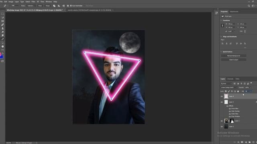This screenshot has height=144, width=257.
Task: Click the lock all padlock icon
Action: click(238, 91)
